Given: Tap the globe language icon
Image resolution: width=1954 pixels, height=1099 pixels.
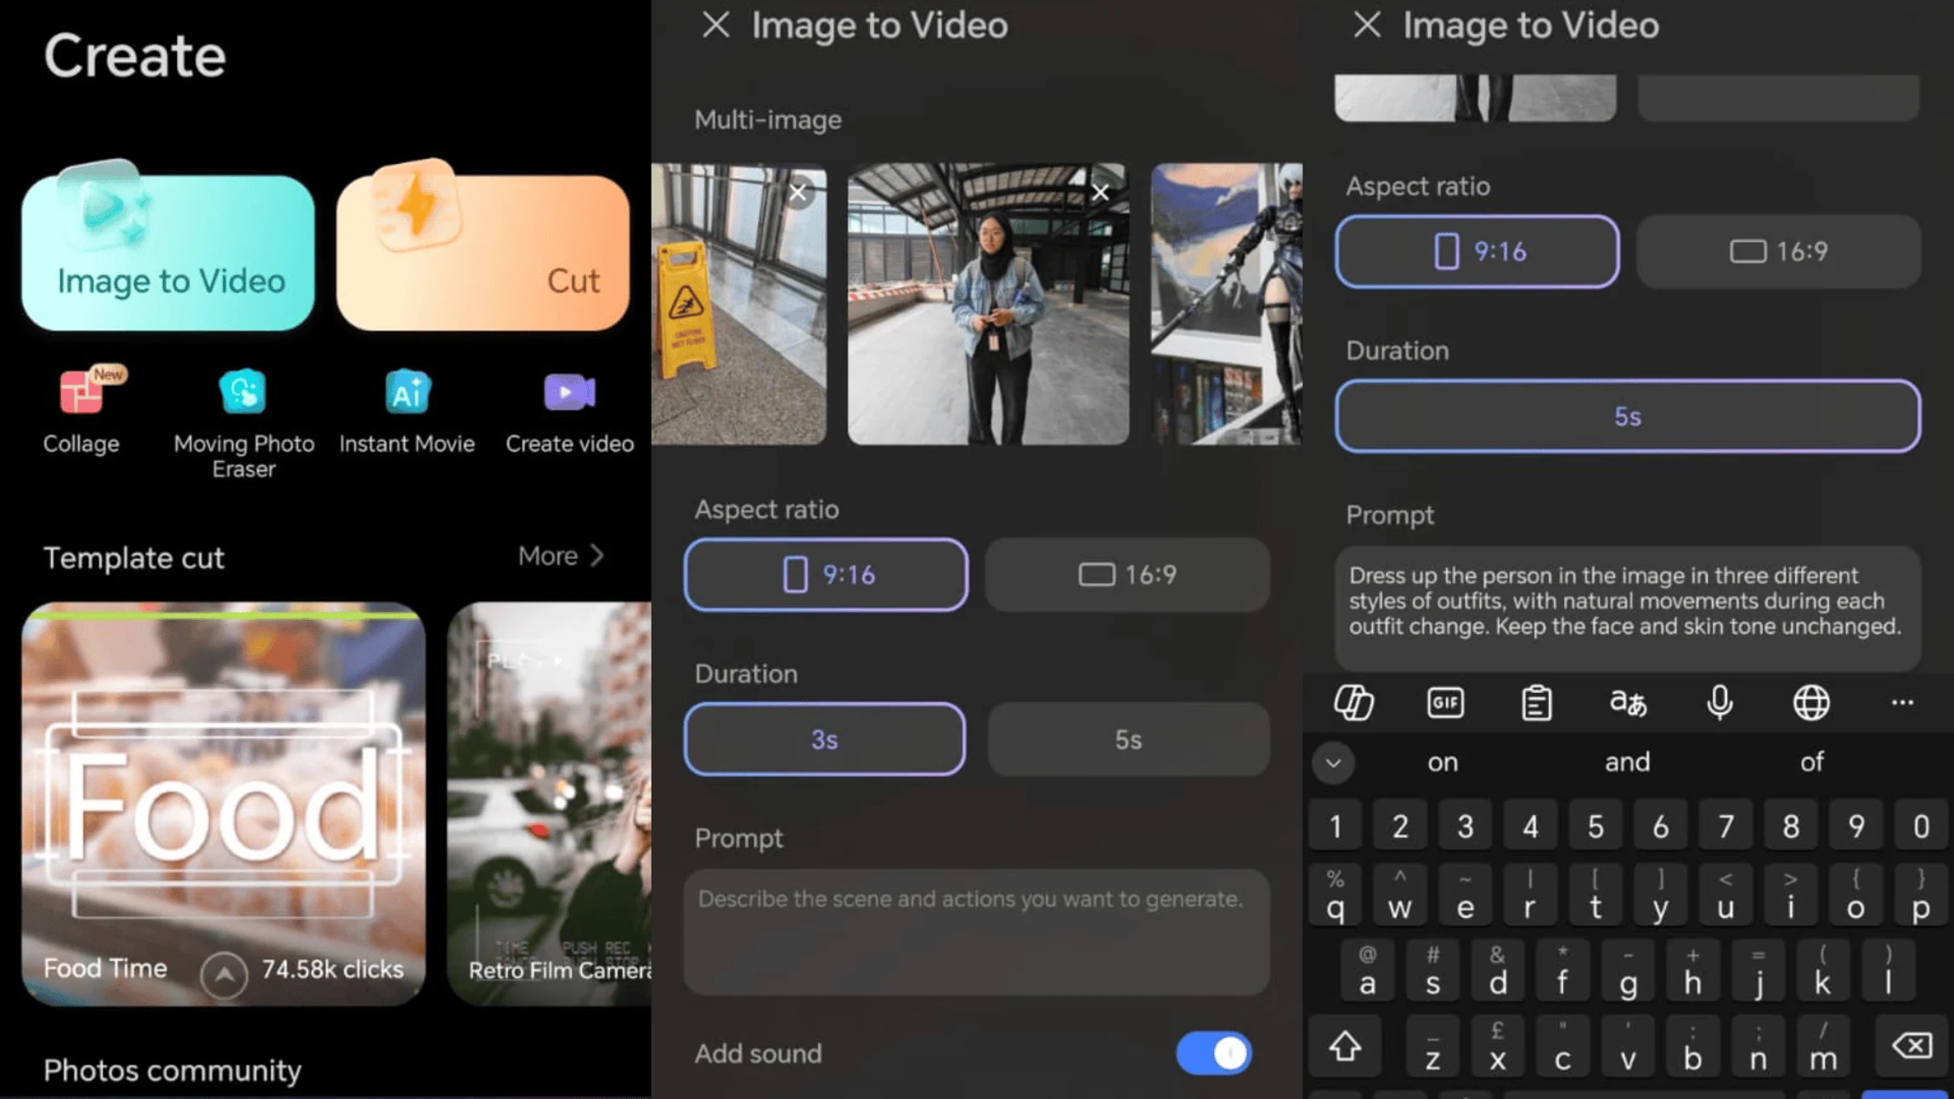Looking at the screenshot, I should (1811, 702).
